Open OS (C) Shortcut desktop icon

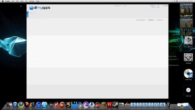tap(188, 42)
